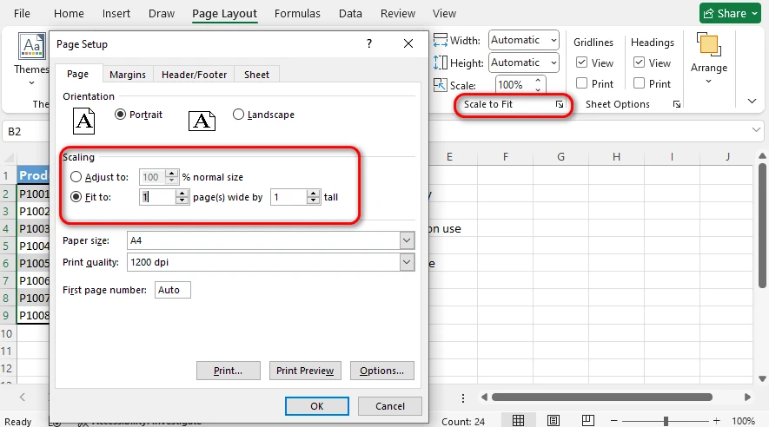Close the Page Setup dialog

408,43
